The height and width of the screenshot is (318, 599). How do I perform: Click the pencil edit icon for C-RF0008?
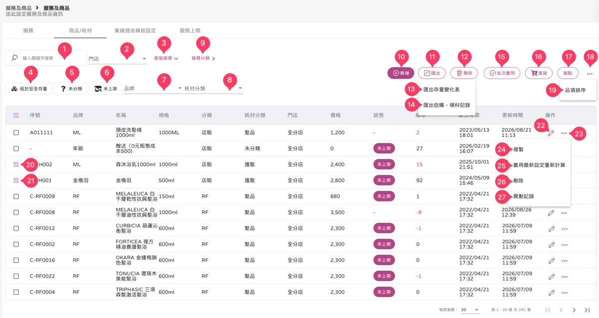(x=551, y=212)
